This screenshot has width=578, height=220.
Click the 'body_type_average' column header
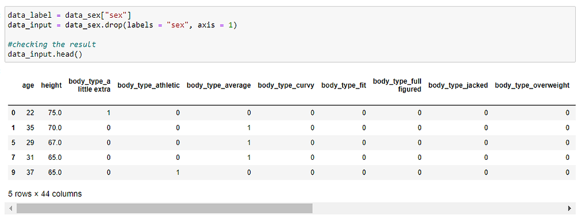(x=219, y=86)
